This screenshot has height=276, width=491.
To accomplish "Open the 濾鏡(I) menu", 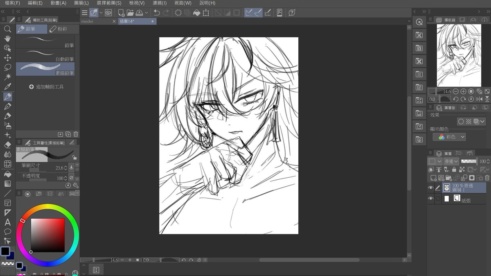I will point(159,3).
